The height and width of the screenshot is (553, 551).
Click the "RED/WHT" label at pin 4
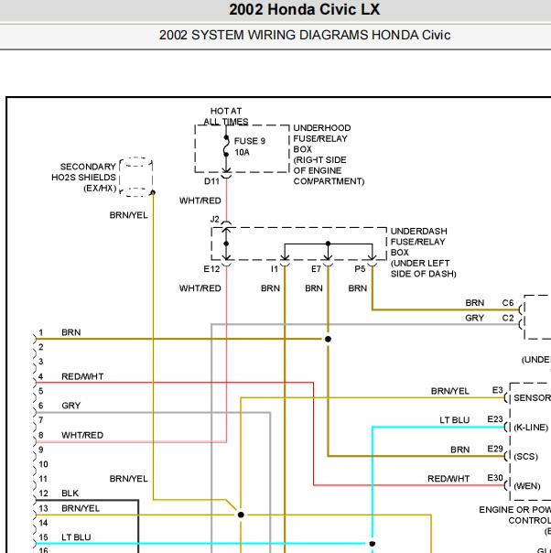pyautogui.click(x=82, y=376)
